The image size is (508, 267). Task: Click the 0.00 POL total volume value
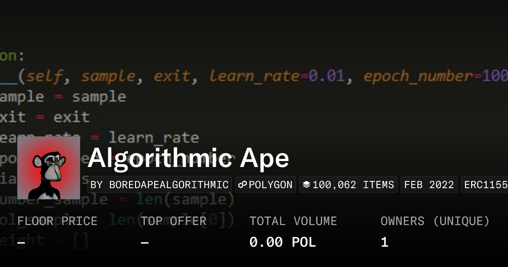pyautogui.click(x=283, y=242)
